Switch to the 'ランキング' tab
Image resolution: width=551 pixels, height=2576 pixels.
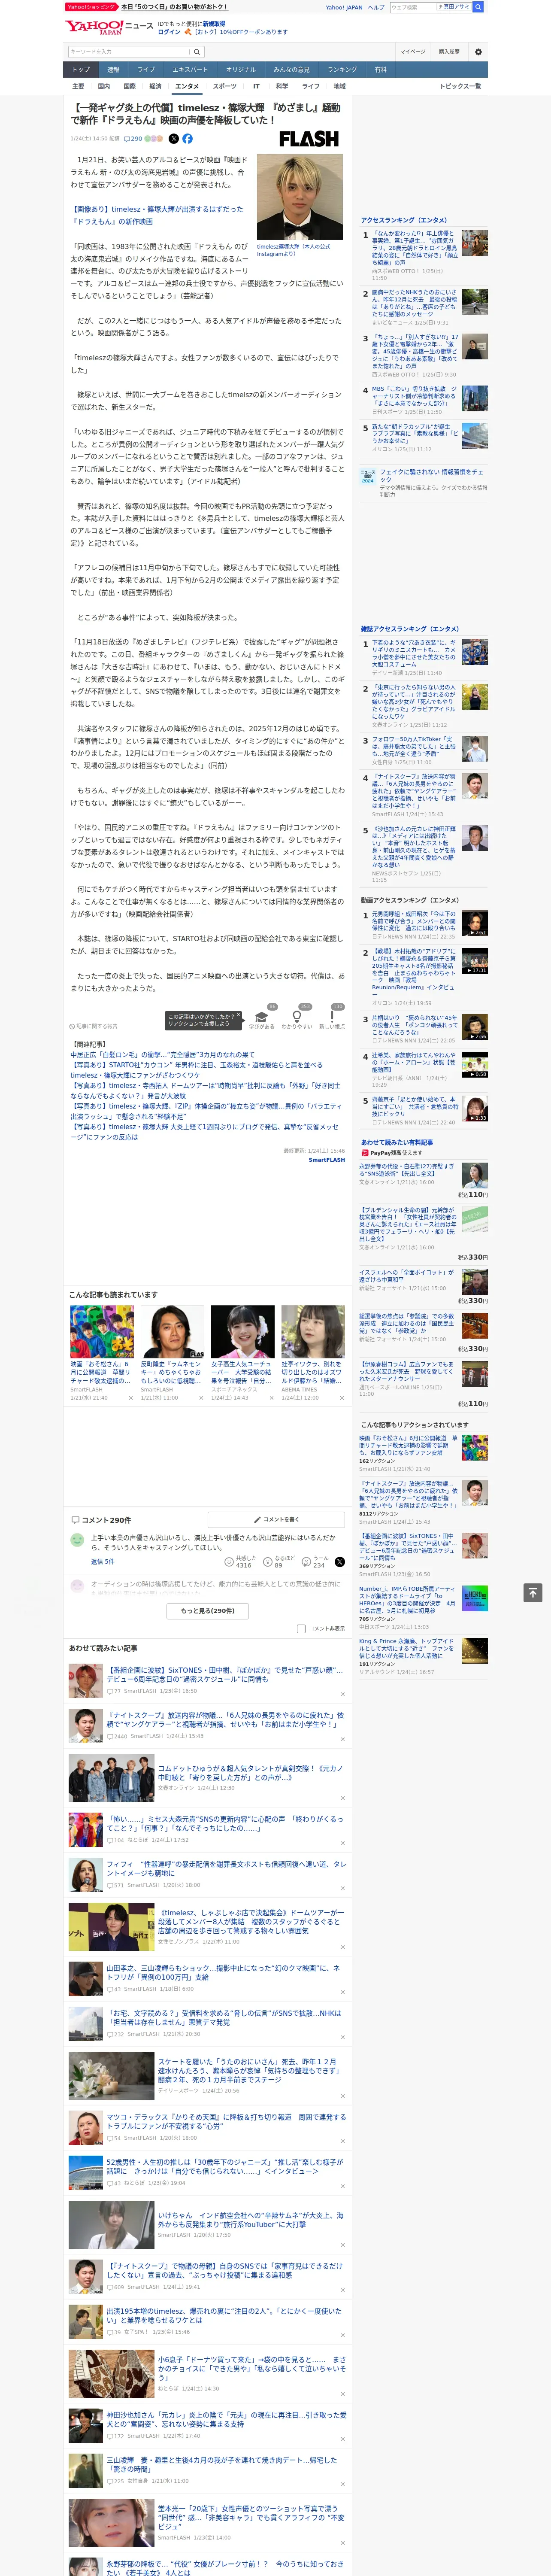[342, 70]
